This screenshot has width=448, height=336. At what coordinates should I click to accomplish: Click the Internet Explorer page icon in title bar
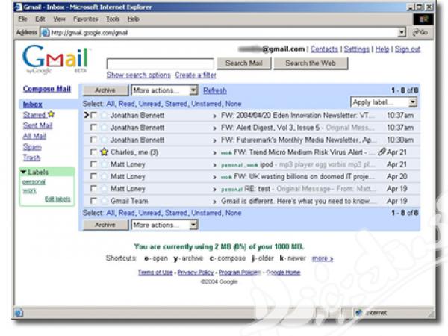click(18, 7)
